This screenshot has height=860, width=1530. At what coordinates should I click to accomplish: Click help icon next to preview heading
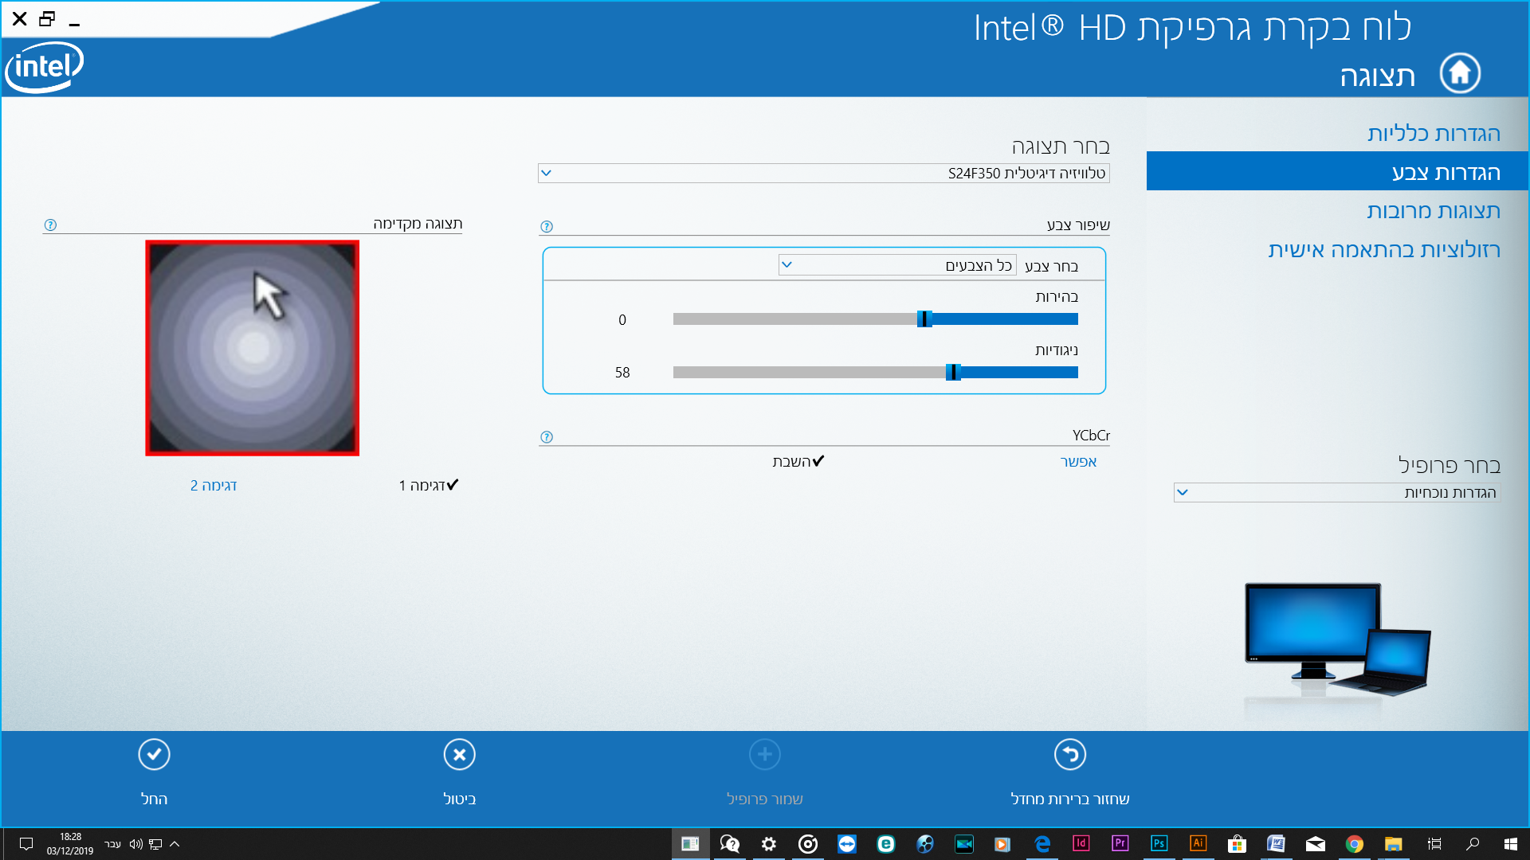(50, 225)
